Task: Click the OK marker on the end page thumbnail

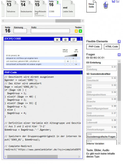Action: (x=72, y=3)
